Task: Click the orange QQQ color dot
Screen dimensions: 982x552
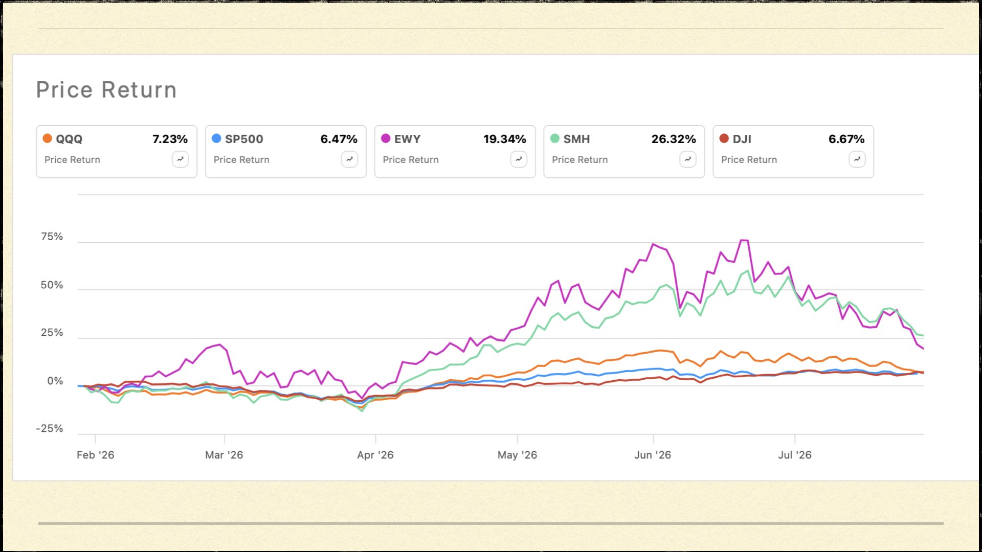Action: coord(48,139)
